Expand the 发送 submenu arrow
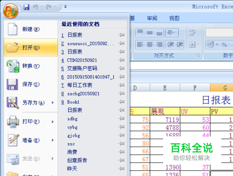Viewport: 233px width, 176px height. coord(53,158)
